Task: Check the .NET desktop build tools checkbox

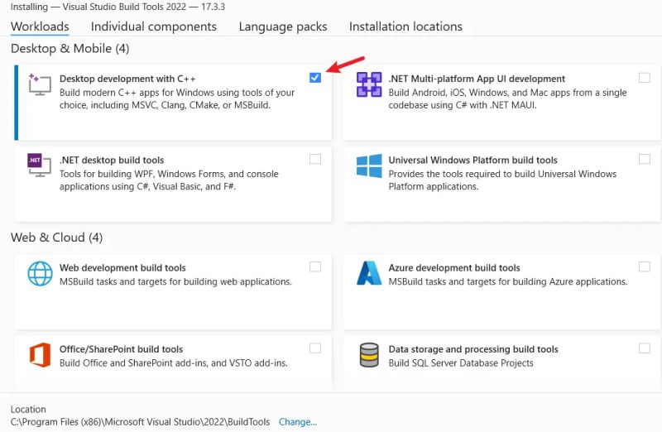Action: [x=315, y=159]
